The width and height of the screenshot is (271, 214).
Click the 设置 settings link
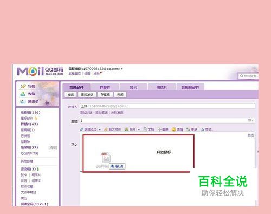pos(87,74)
